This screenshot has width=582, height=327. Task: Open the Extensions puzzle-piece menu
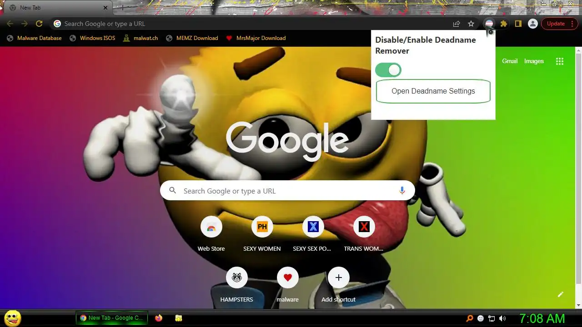[x=504, y=24]
